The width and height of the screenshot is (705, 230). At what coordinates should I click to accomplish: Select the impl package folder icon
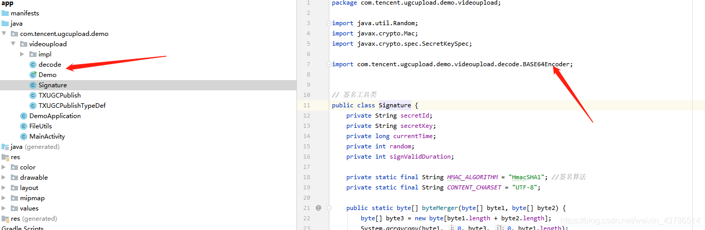point(33,54)
